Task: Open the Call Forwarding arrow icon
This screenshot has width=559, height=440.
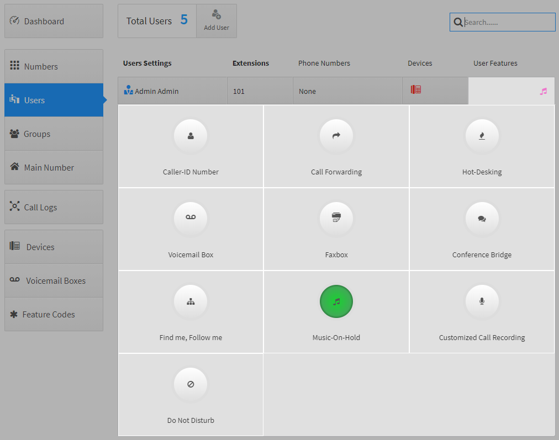Action: click(336, 136)
